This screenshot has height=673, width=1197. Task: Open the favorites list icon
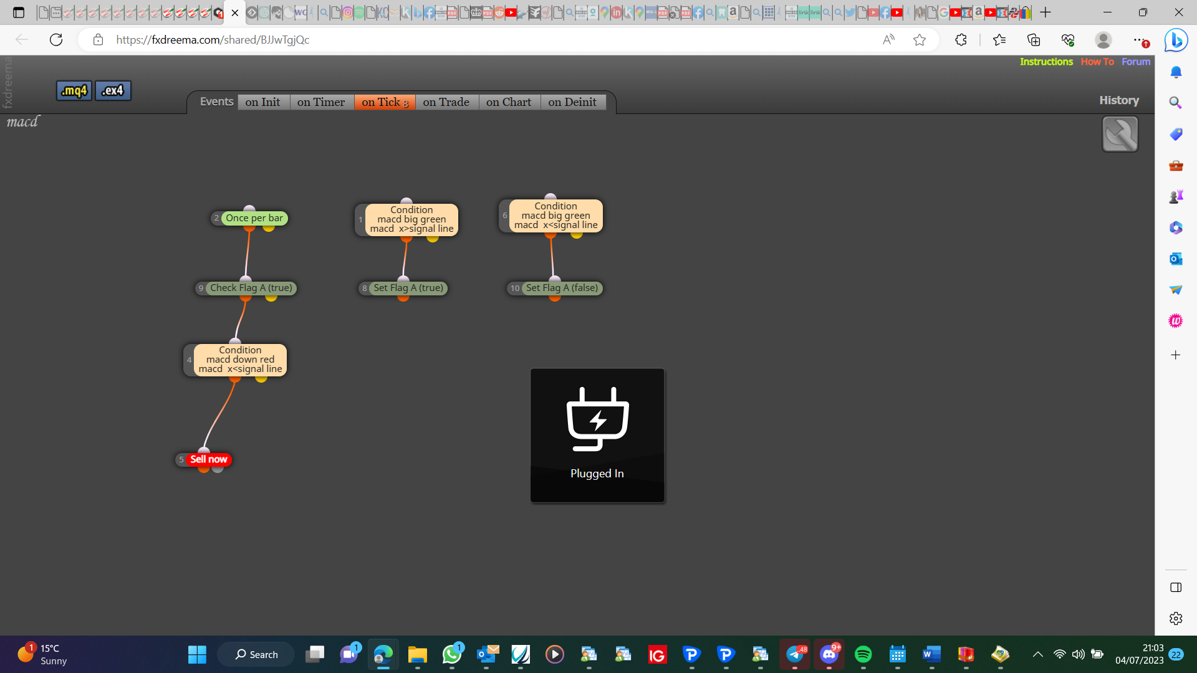pyautogui.click(x=999, y=40)
